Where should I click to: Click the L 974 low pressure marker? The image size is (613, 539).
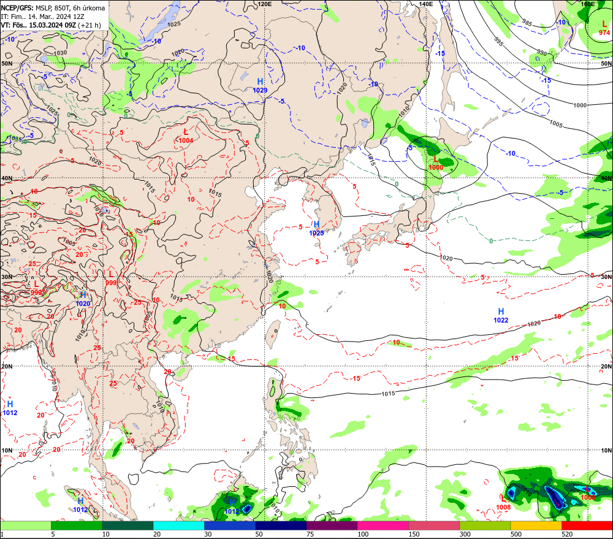coord(604,28)
